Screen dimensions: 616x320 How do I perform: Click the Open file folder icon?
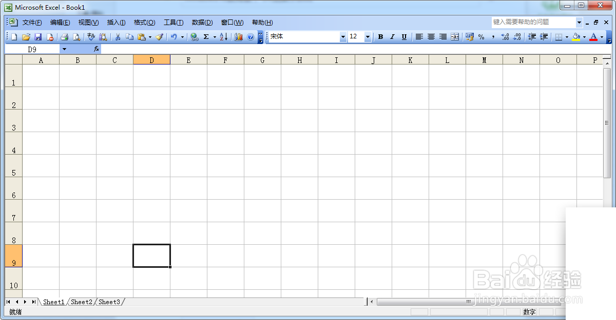click(x=26, y=37)
